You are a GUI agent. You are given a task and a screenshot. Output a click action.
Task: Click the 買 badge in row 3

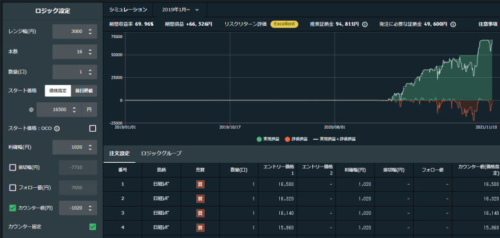tap(200, 213)
